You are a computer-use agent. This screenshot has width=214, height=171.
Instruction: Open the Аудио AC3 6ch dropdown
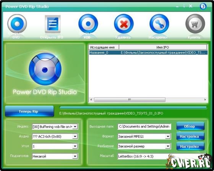click(x=75, y=136)
